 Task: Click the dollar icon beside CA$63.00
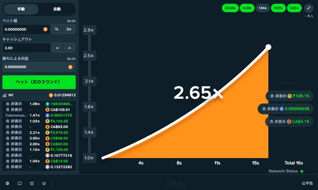tap(48, 127)
